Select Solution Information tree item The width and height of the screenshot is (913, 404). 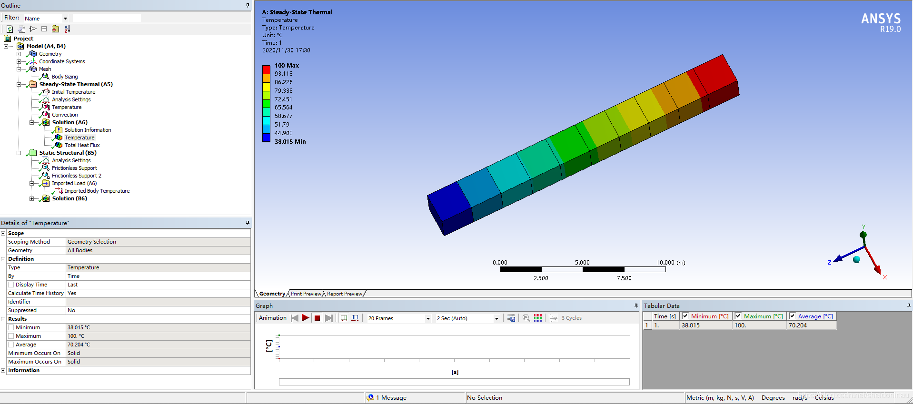[x=88, y=130]
